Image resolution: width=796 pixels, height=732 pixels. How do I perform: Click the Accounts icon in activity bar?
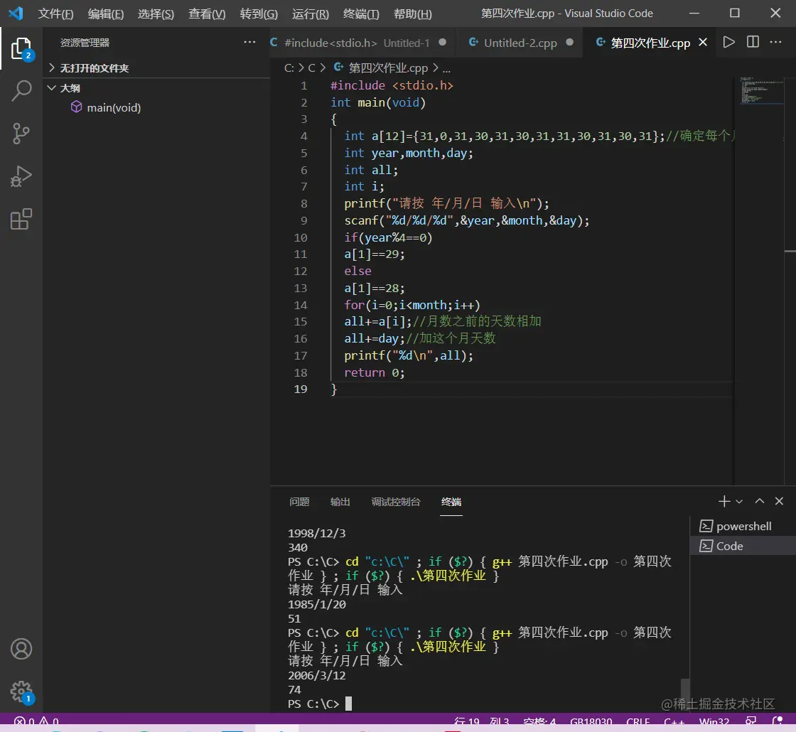click(x=21, y=649)
